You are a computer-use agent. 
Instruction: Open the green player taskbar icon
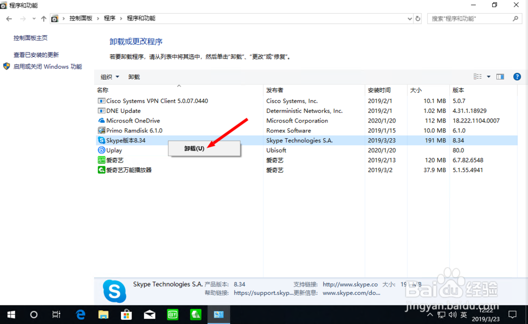(x=196, y=315)
